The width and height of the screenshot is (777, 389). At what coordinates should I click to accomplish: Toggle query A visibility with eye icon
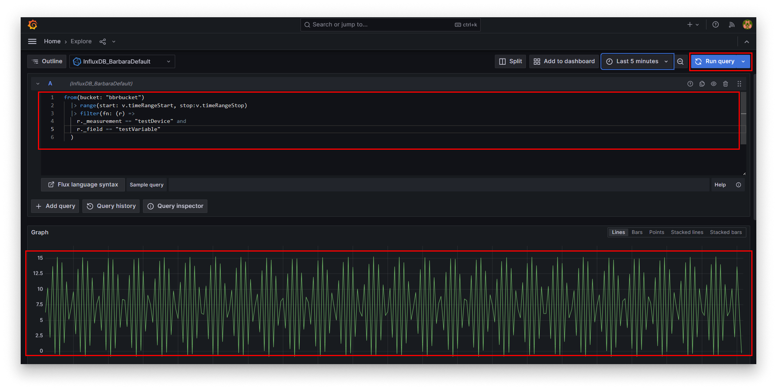click(x=714, y=83)
